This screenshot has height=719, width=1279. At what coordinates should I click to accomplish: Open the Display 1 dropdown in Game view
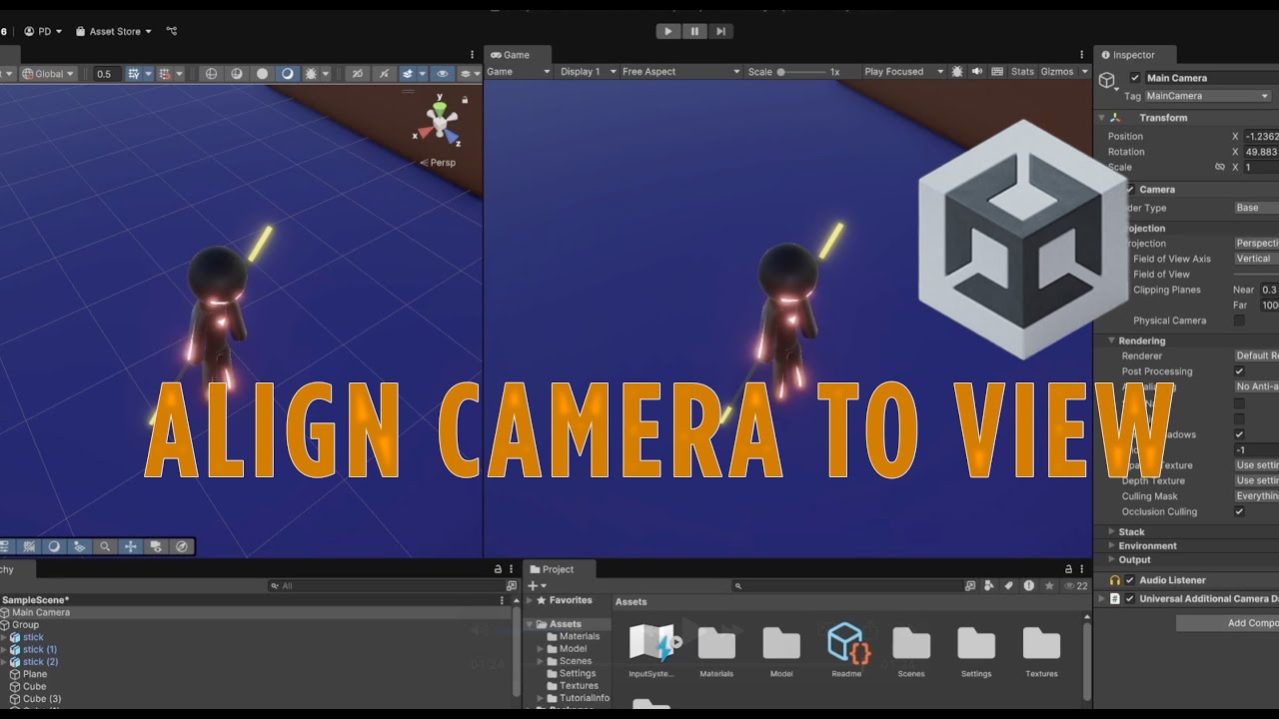point(586,72)
